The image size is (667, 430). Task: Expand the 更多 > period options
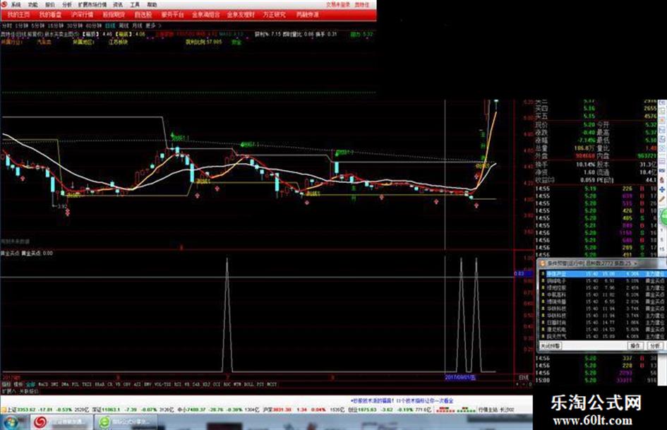coord(153,25)
